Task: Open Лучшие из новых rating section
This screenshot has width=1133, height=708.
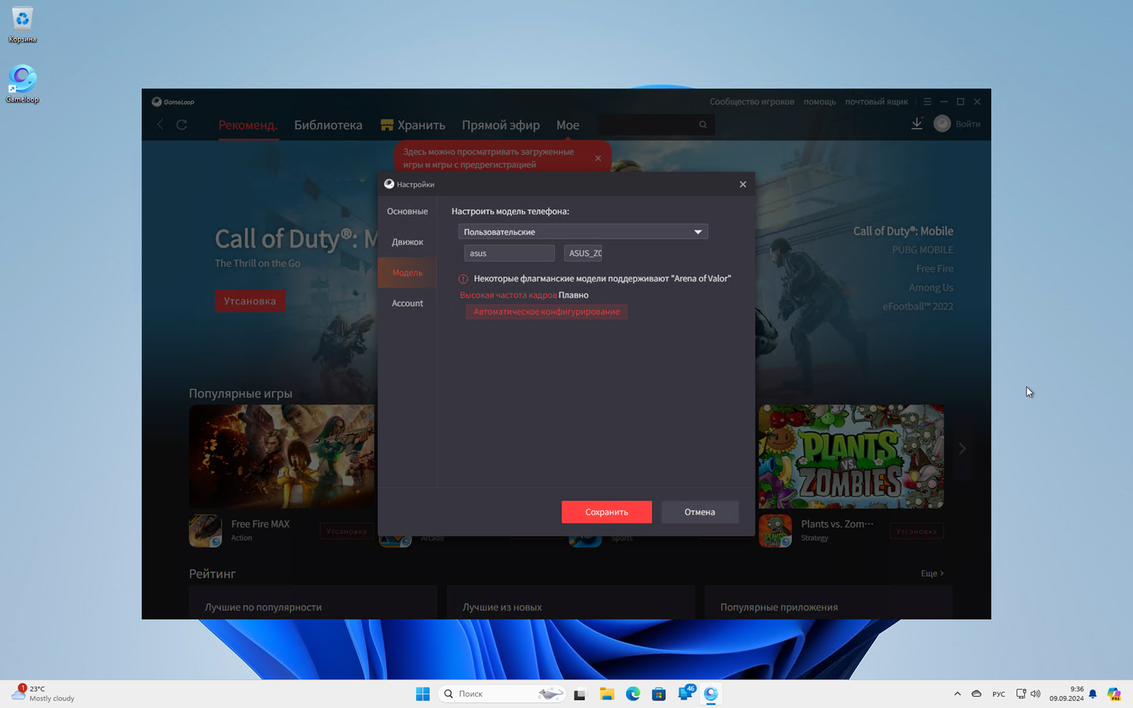Action: point(570,602)
